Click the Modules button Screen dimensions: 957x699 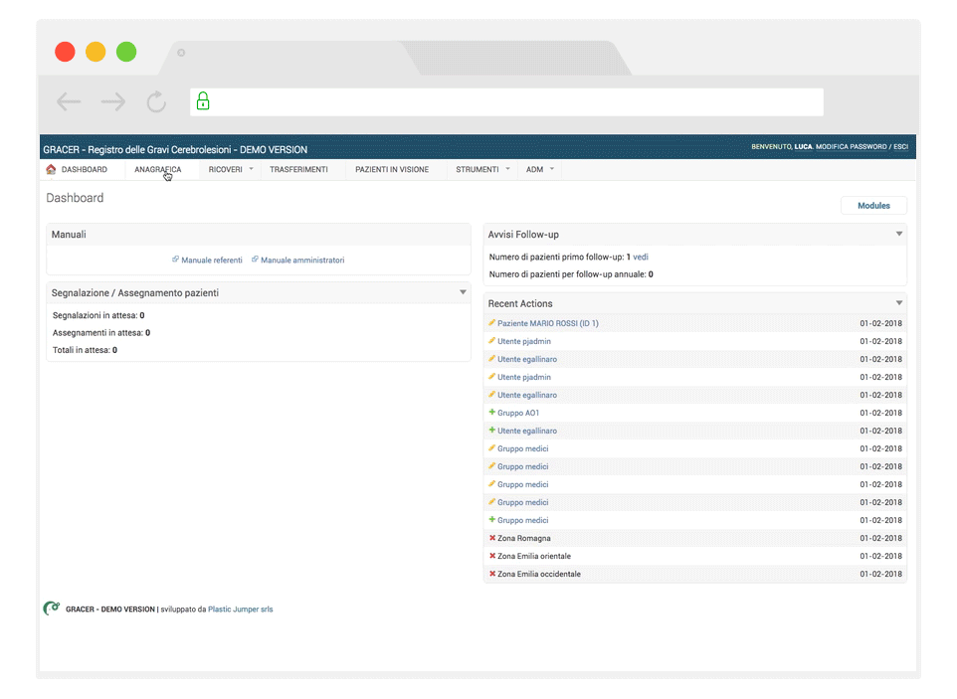point(873,206)
